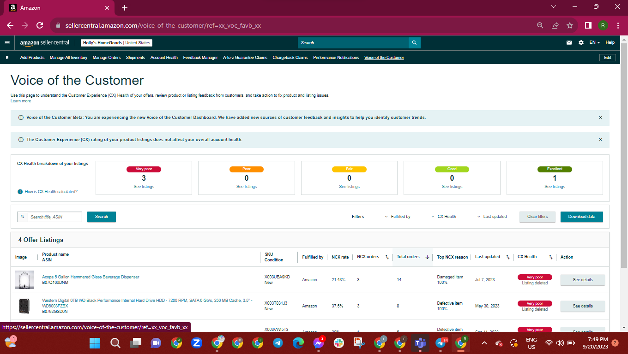
Task: Reload the page with the refresh icon
Action: tap(40, 25)
